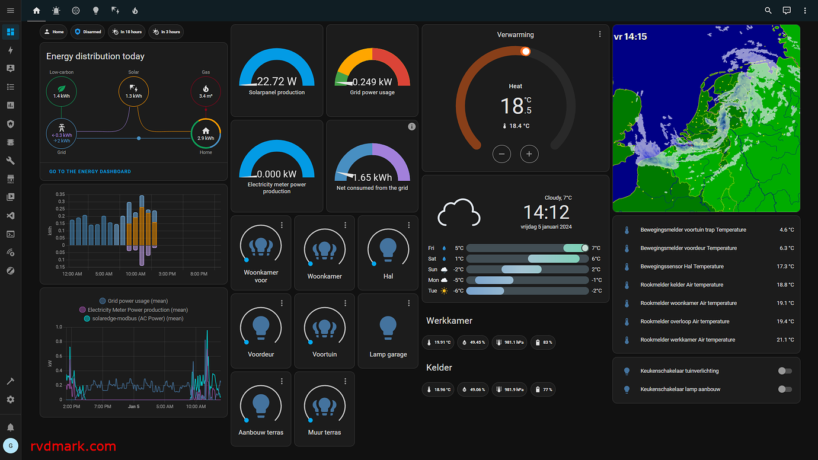Open the three-dot menu on the Verwarming card
Viewport: 818px width, 460px height.
pos(599,34)
